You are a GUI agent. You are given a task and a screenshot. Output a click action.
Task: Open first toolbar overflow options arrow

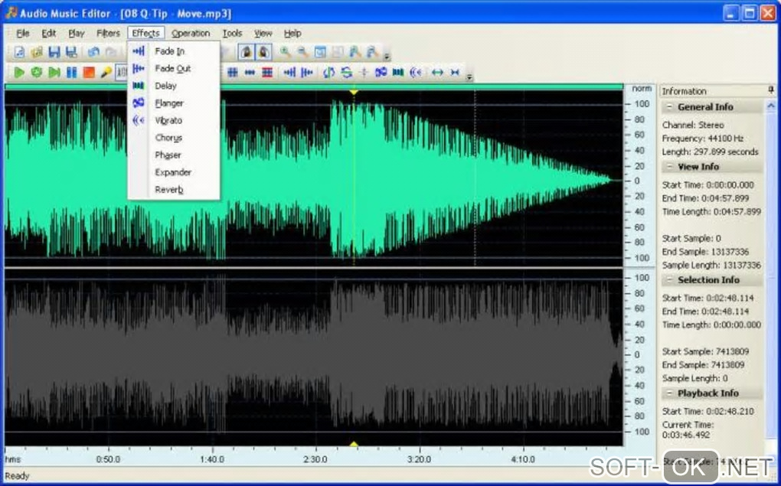pos(387,56)
